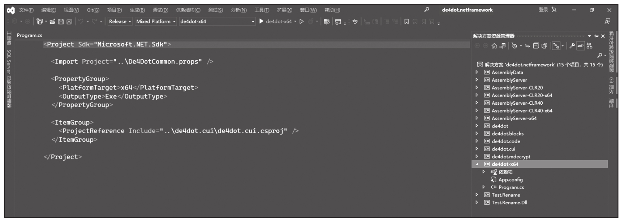Expand the Test.Rename.Dll project node
Image resolution: width=624 pixels, height=222 pixels.
pos(477,203)
